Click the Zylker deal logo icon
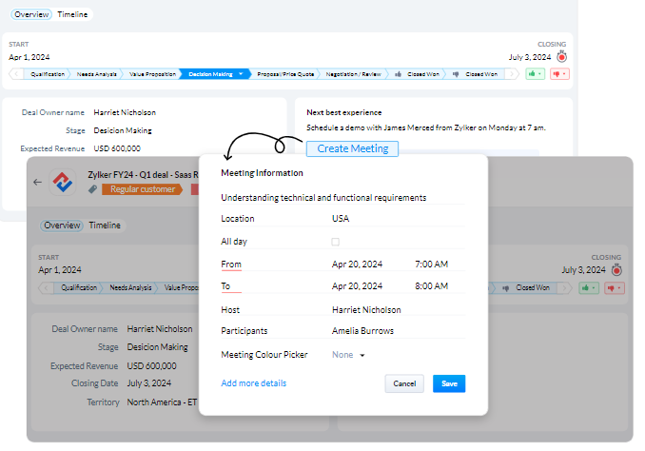This screenshot has height=451, width=645. click(64, 180)
